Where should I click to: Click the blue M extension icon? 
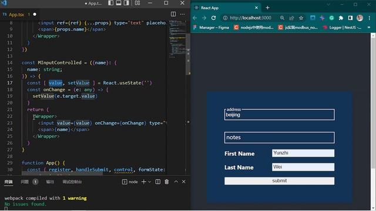tap(313, 18)
